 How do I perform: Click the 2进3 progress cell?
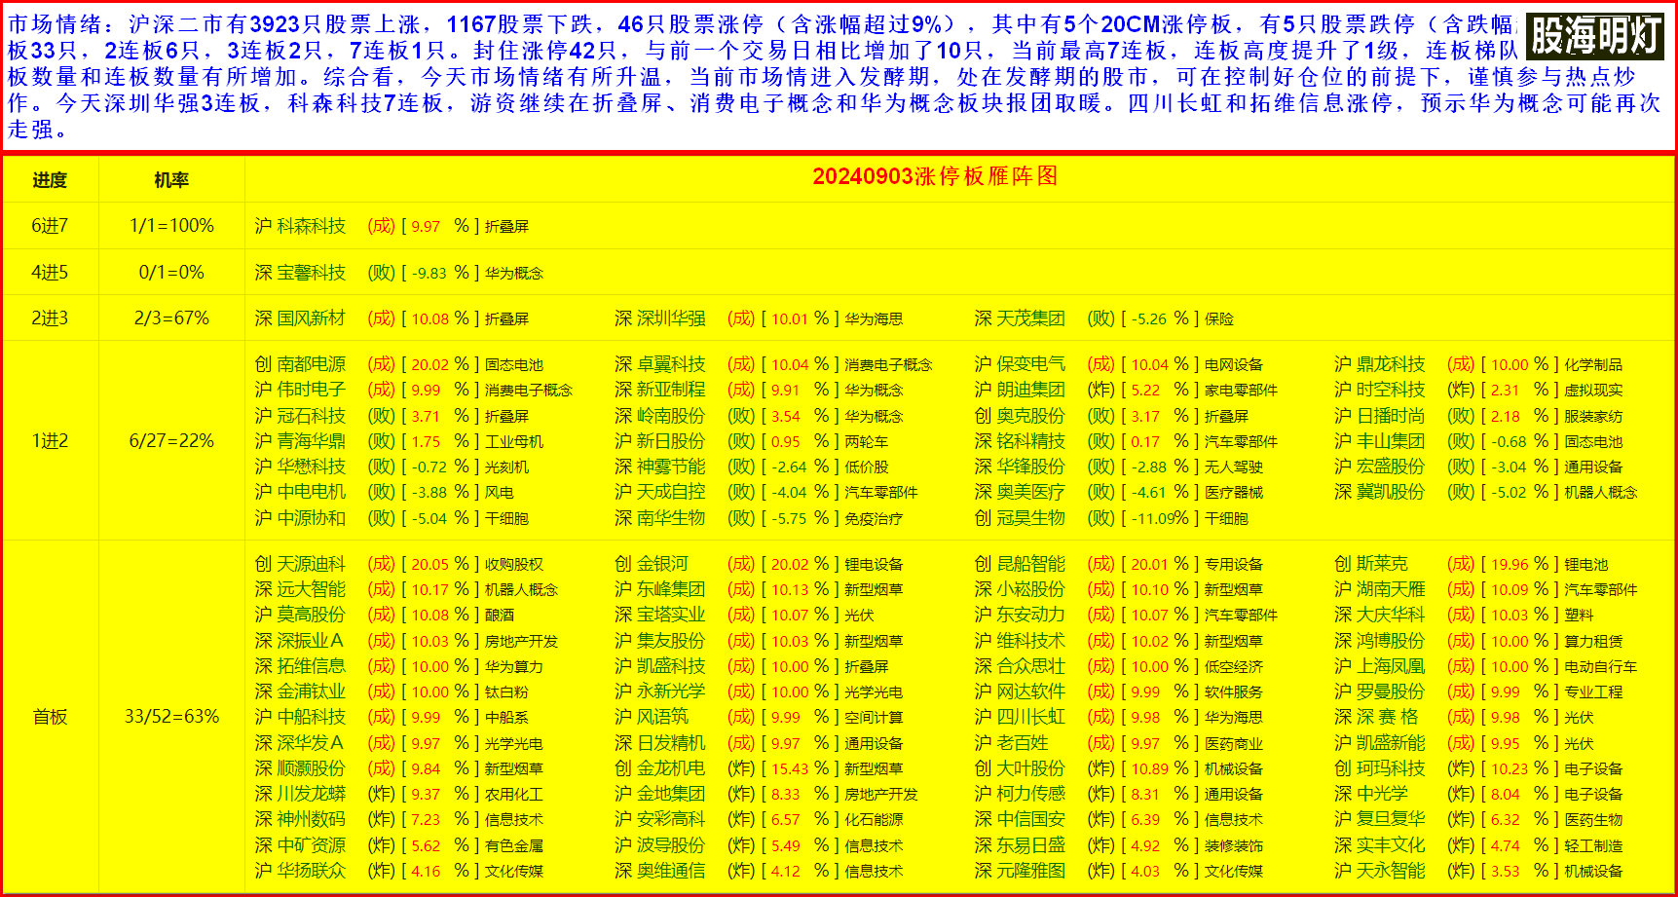tap(50, 318)
